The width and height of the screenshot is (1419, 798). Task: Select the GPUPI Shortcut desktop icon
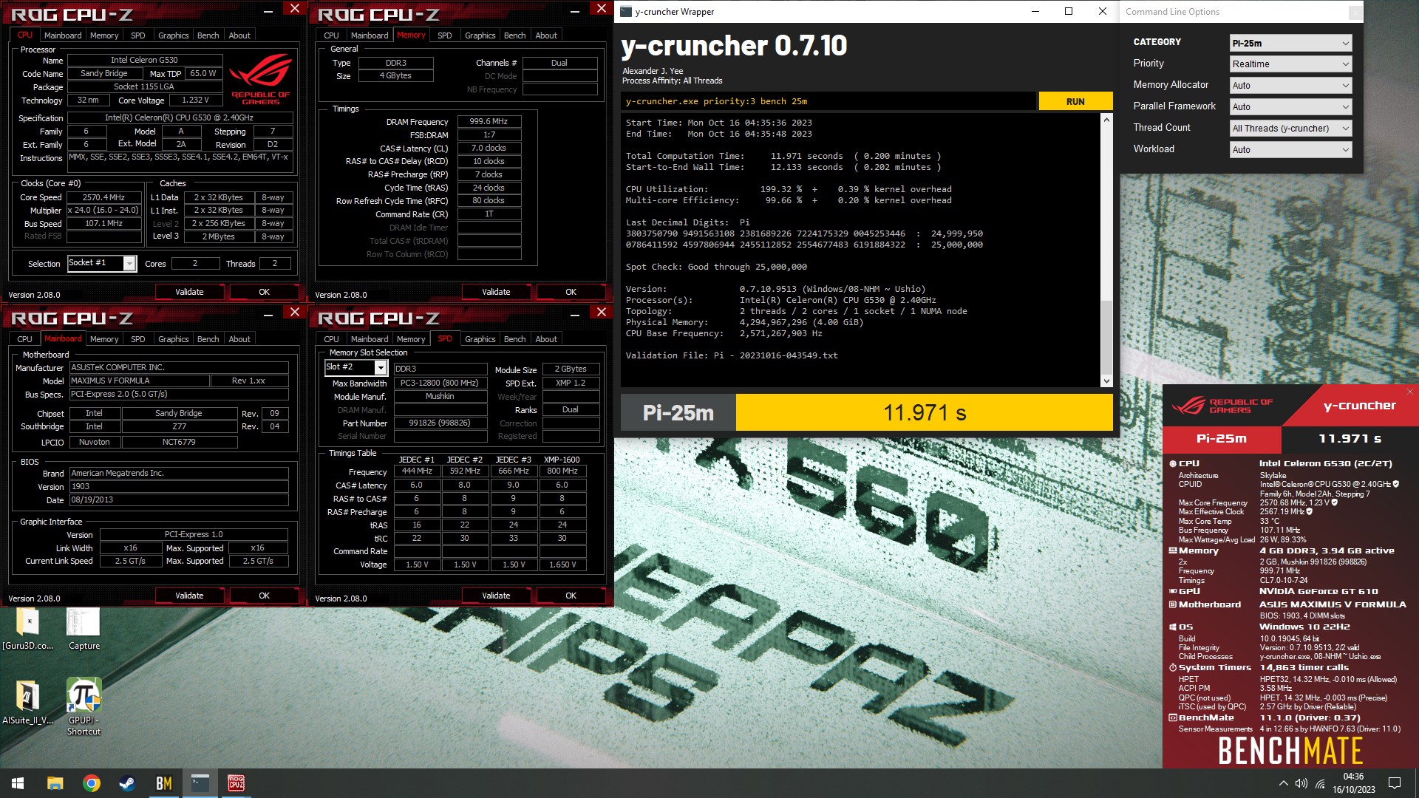click(x=84, y=707)
